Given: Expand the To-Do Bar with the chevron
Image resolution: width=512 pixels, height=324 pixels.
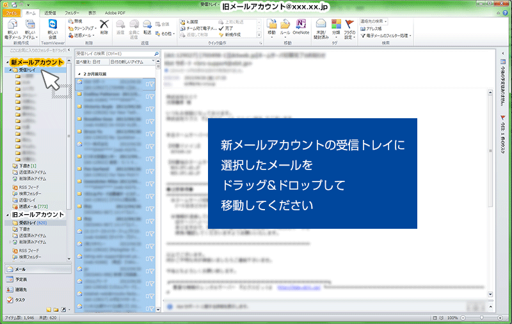Looking at the screenshot, I should (503, 53).
